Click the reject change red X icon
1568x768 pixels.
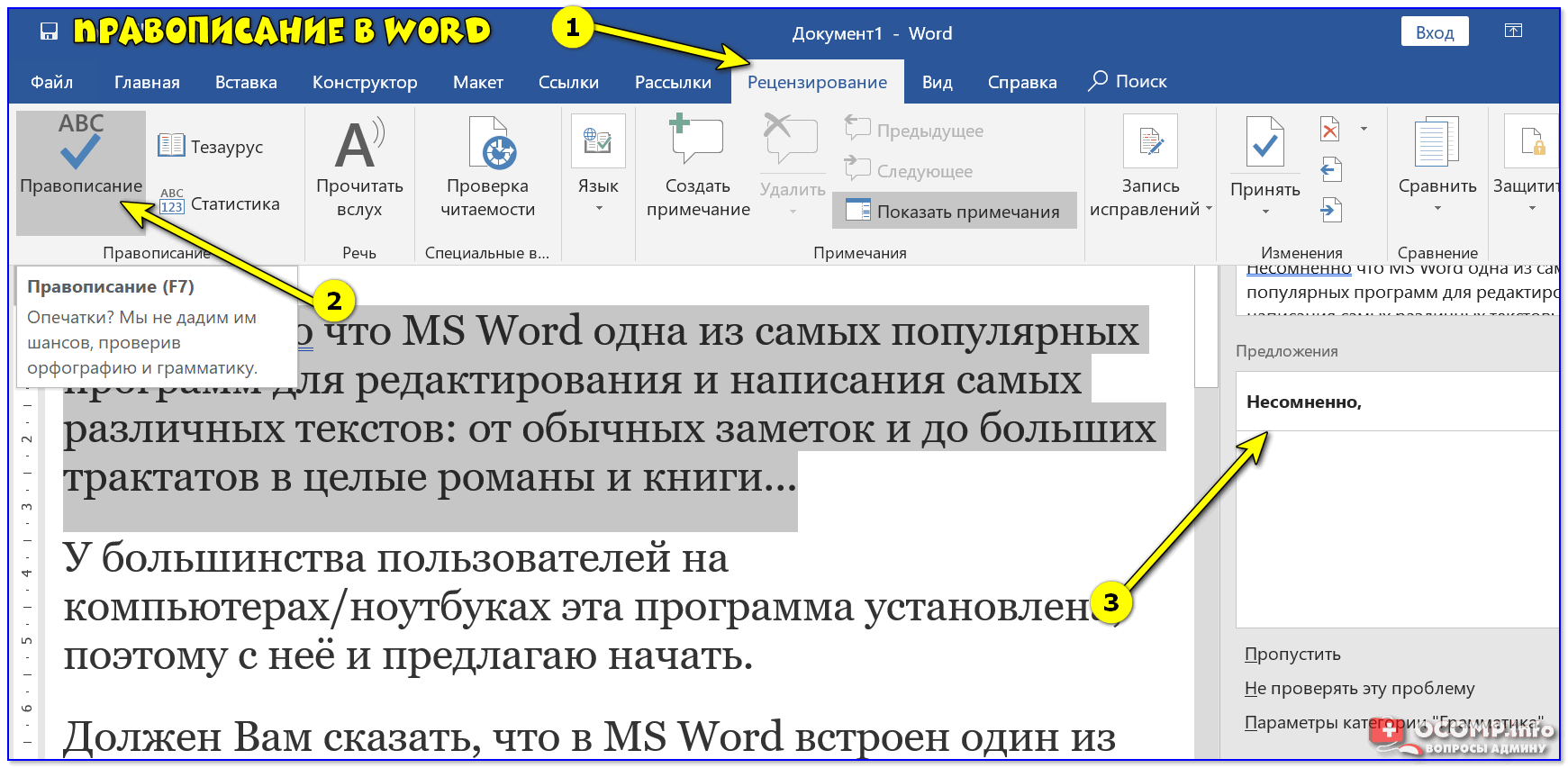pos(1330,130)
